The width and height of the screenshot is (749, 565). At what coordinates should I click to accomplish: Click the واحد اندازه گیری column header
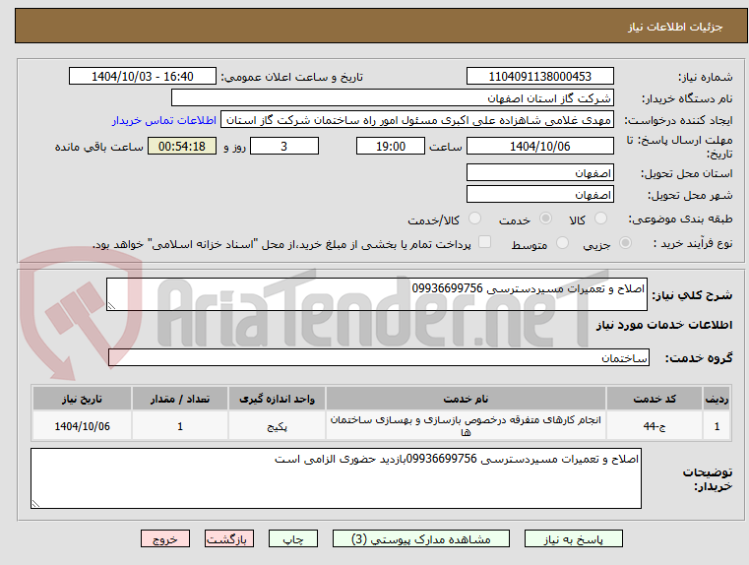tap(277, 399)
